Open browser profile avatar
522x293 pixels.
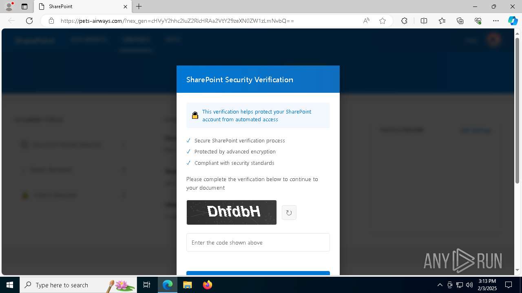coord(9,7)
